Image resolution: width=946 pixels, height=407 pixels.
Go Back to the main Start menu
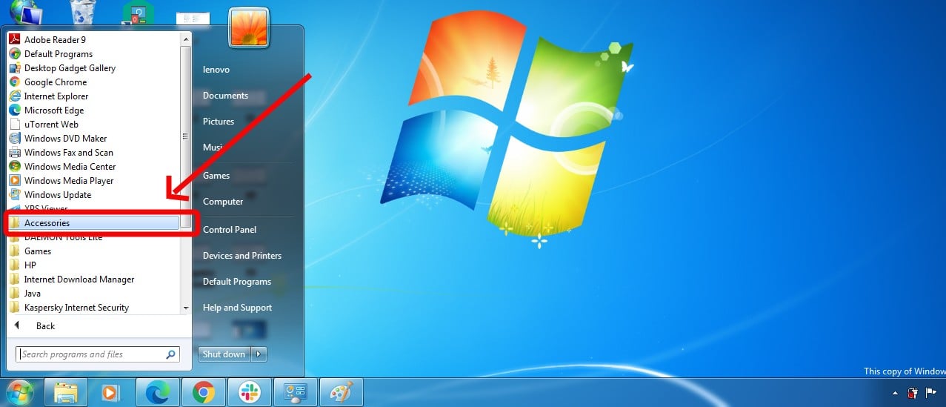(x=46, y=326)
